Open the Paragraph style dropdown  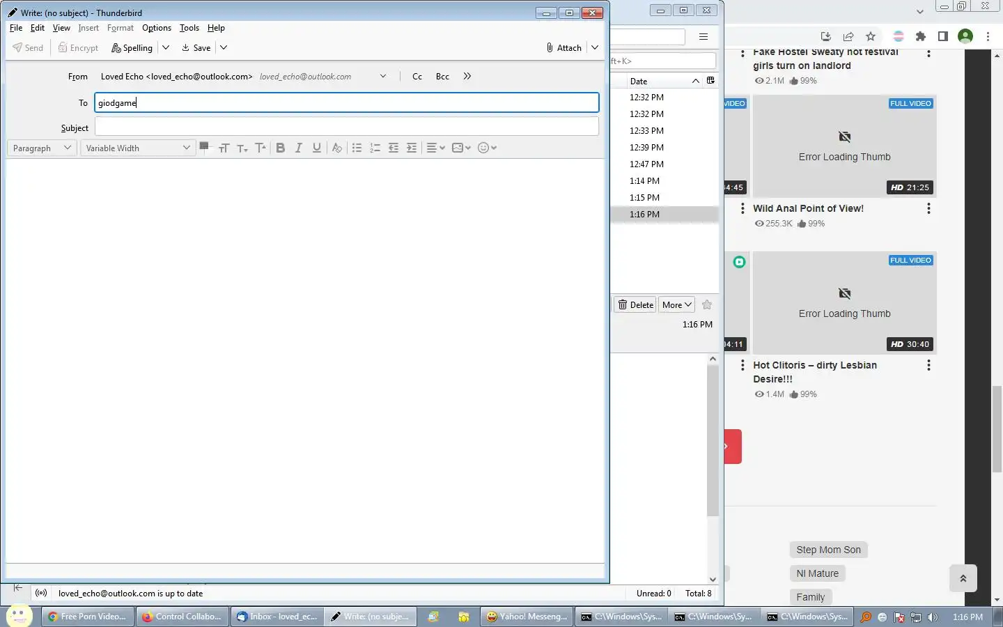(41, 148)
